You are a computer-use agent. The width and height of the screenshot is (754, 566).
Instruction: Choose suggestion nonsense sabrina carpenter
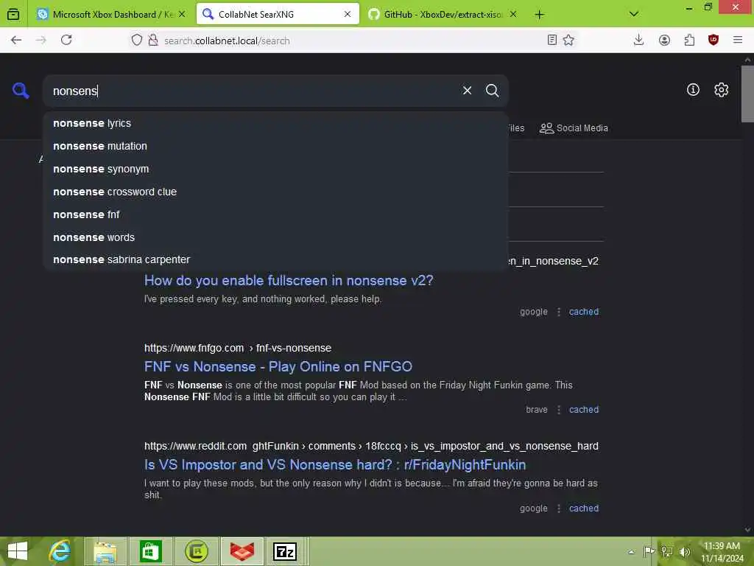275,259
